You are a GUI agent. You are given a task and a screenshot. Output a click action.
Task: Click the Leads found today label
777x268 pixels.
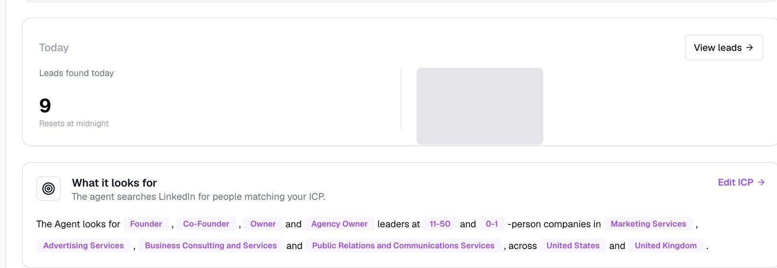point(77,73)
